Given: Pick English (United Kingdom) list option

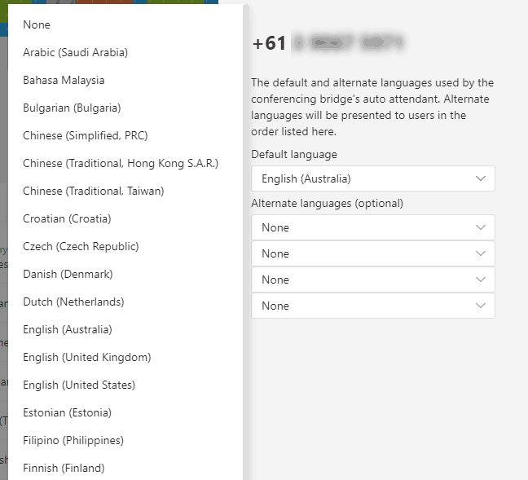Looking at the screenshot, I should click(86, 358).
